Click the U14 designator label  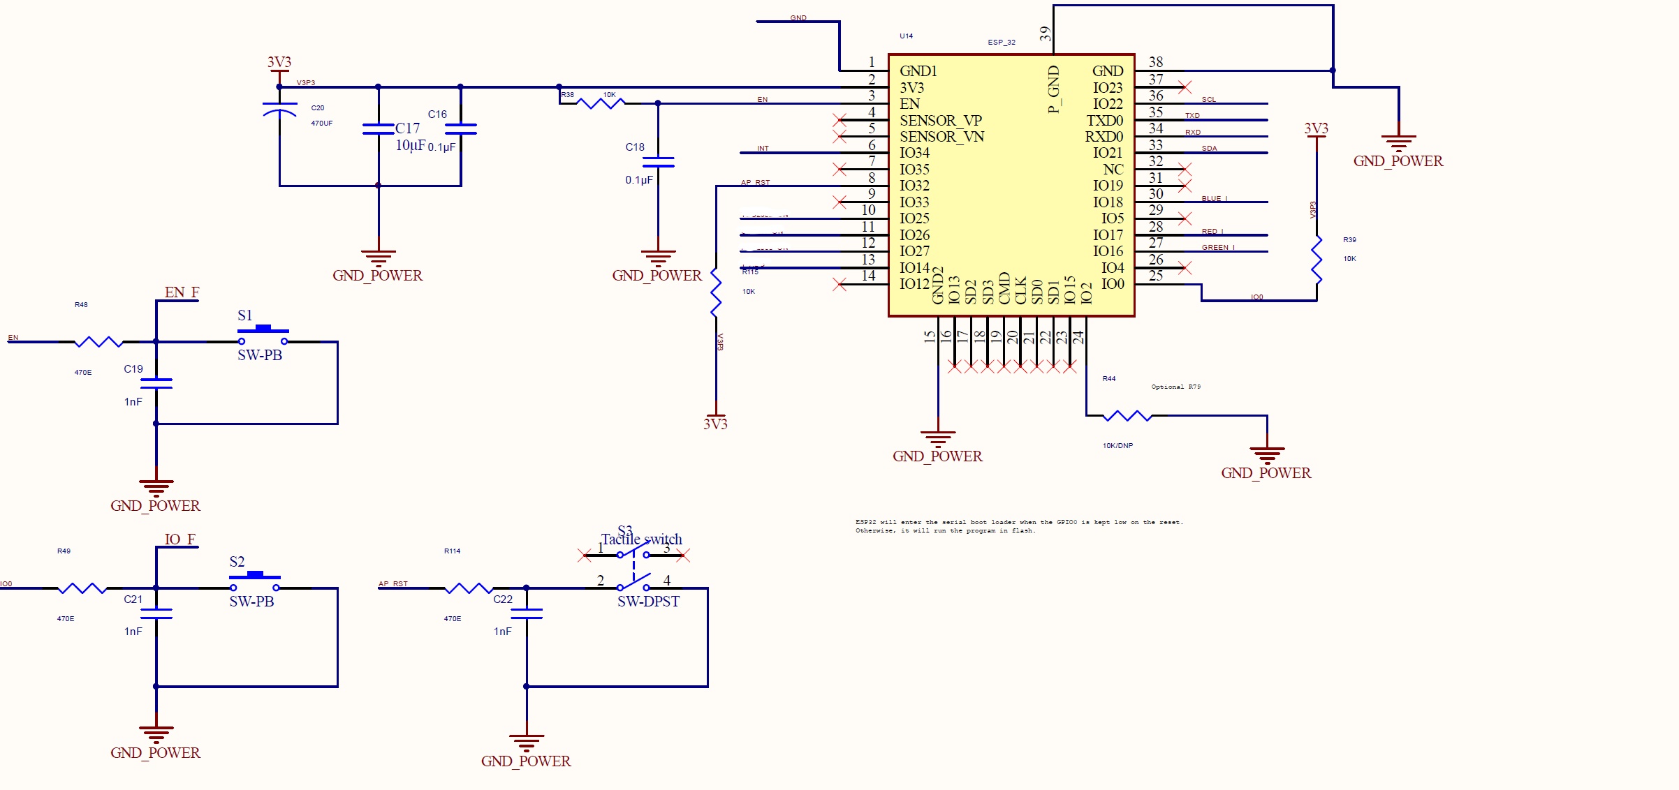(x=907, y=36)
